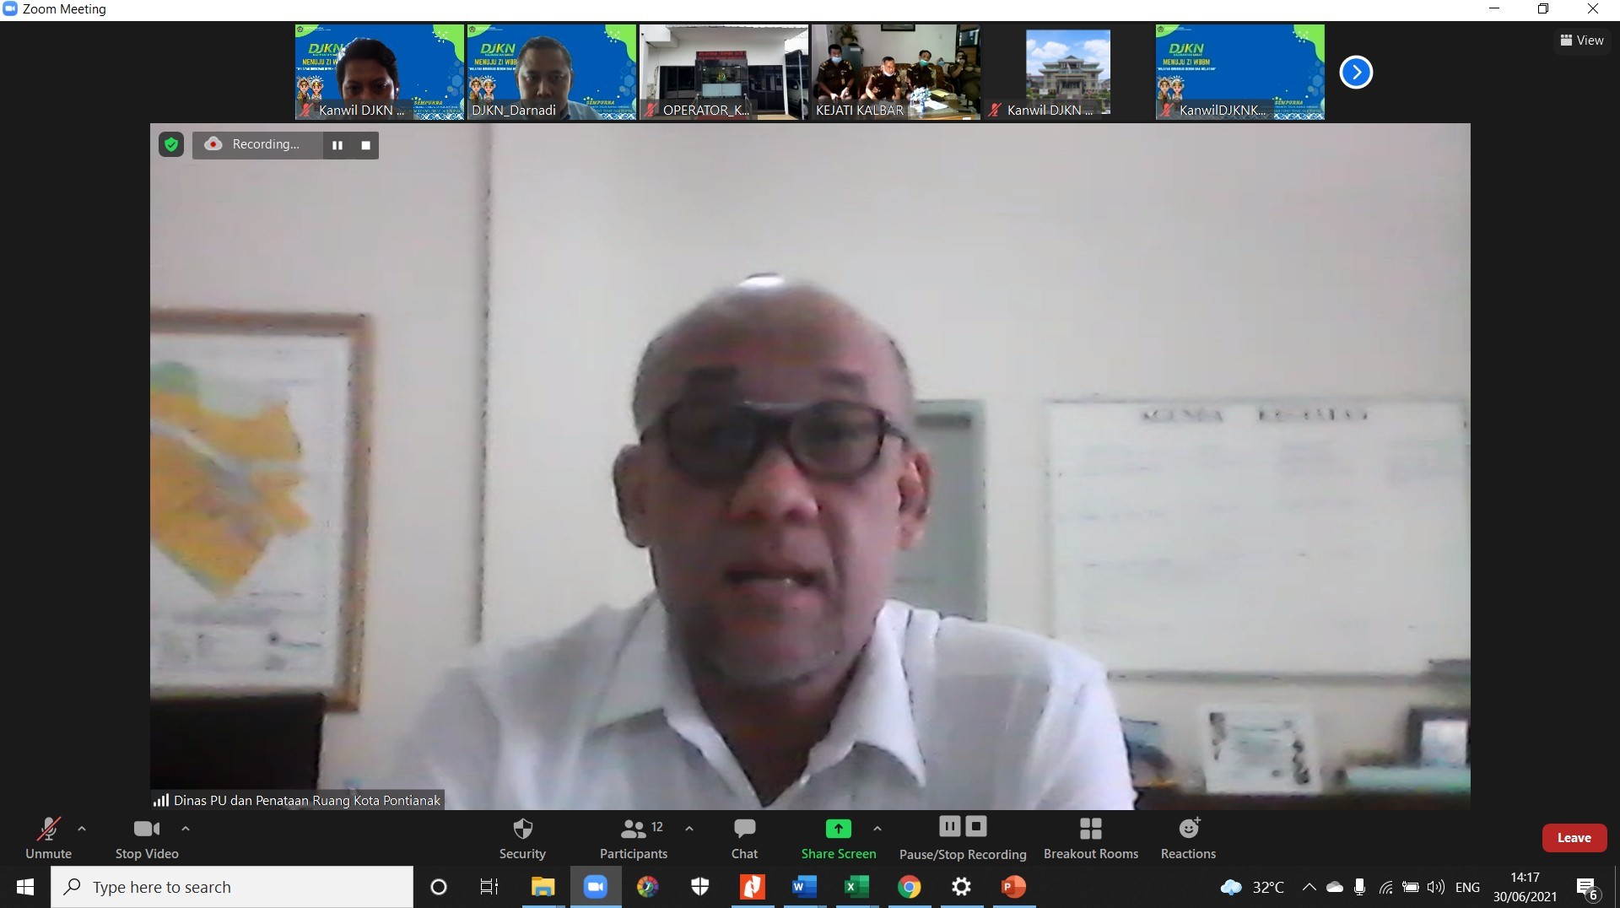Viewport: 1620px width, 908px height.
Task: Click the green encryption shield icon
Action: pyautogui.click(x=171, y=145)
